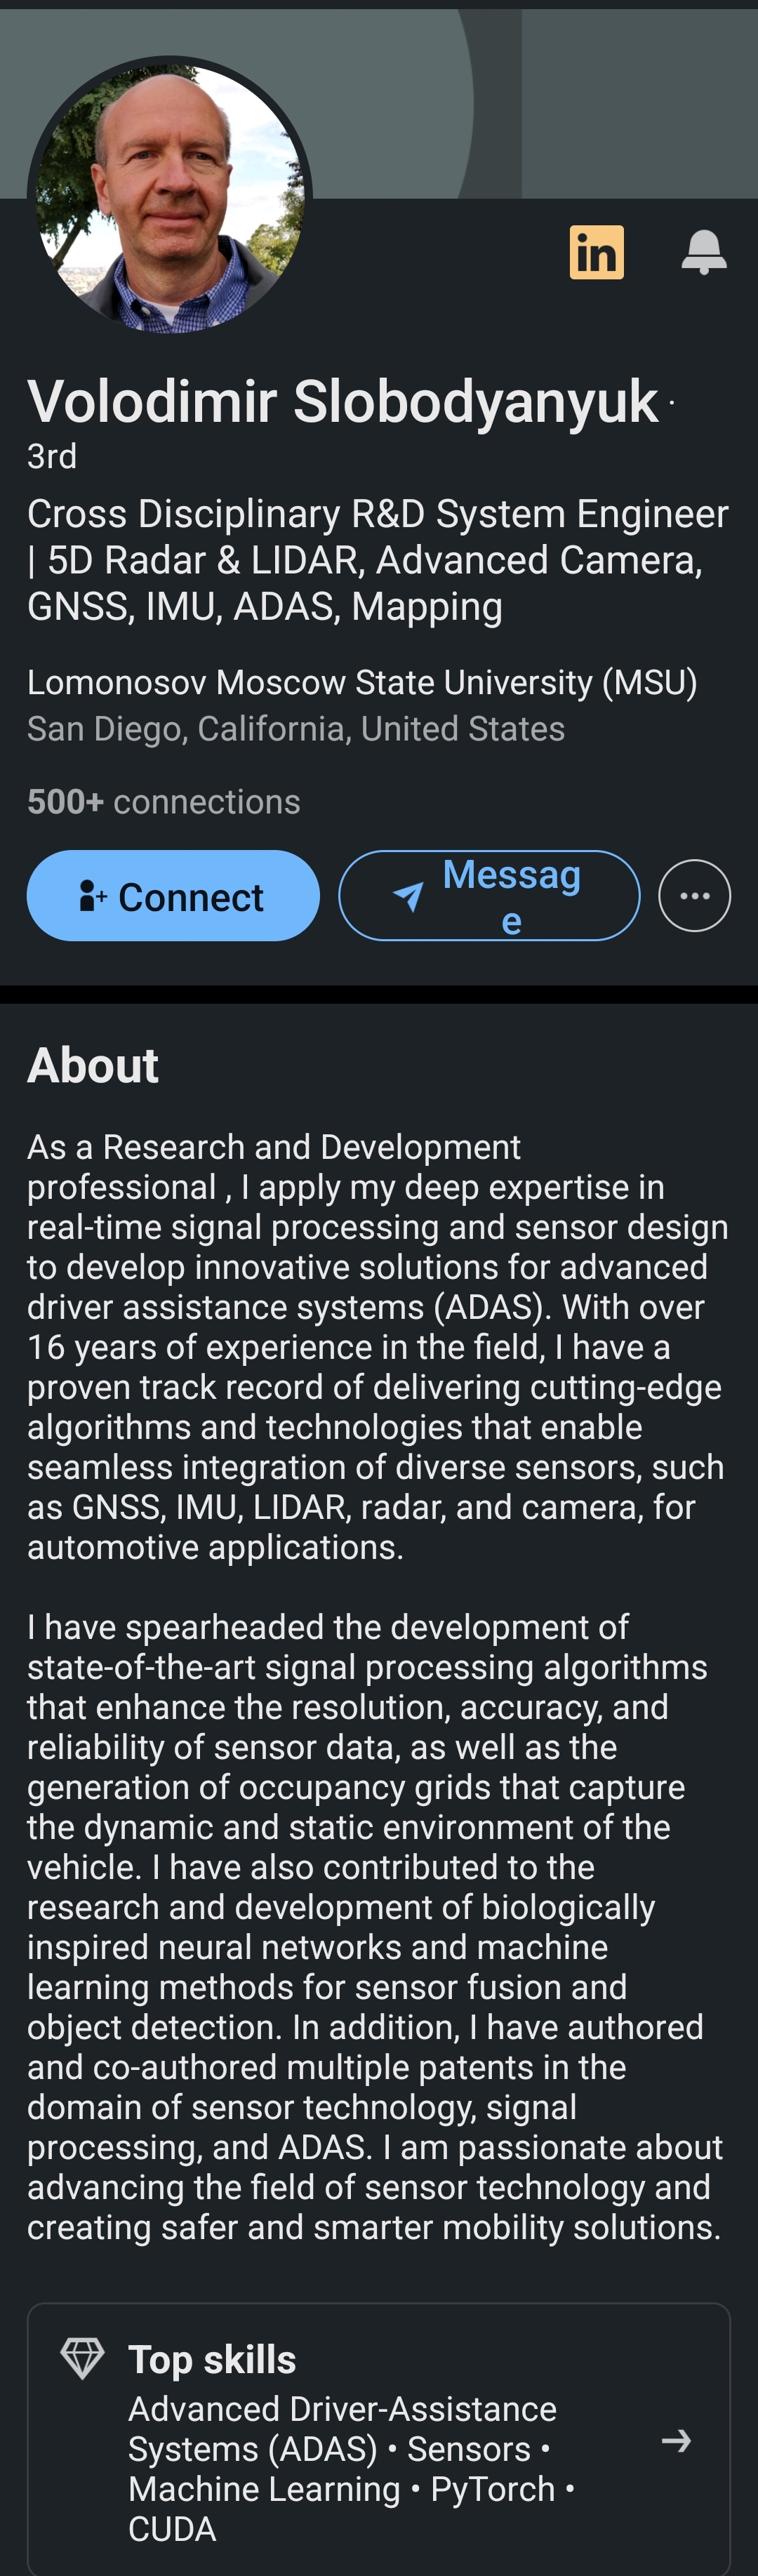758x2576 pixels.
Task: Click the headline Cross Disciplinary R&D text
Action: coord(378,559)
